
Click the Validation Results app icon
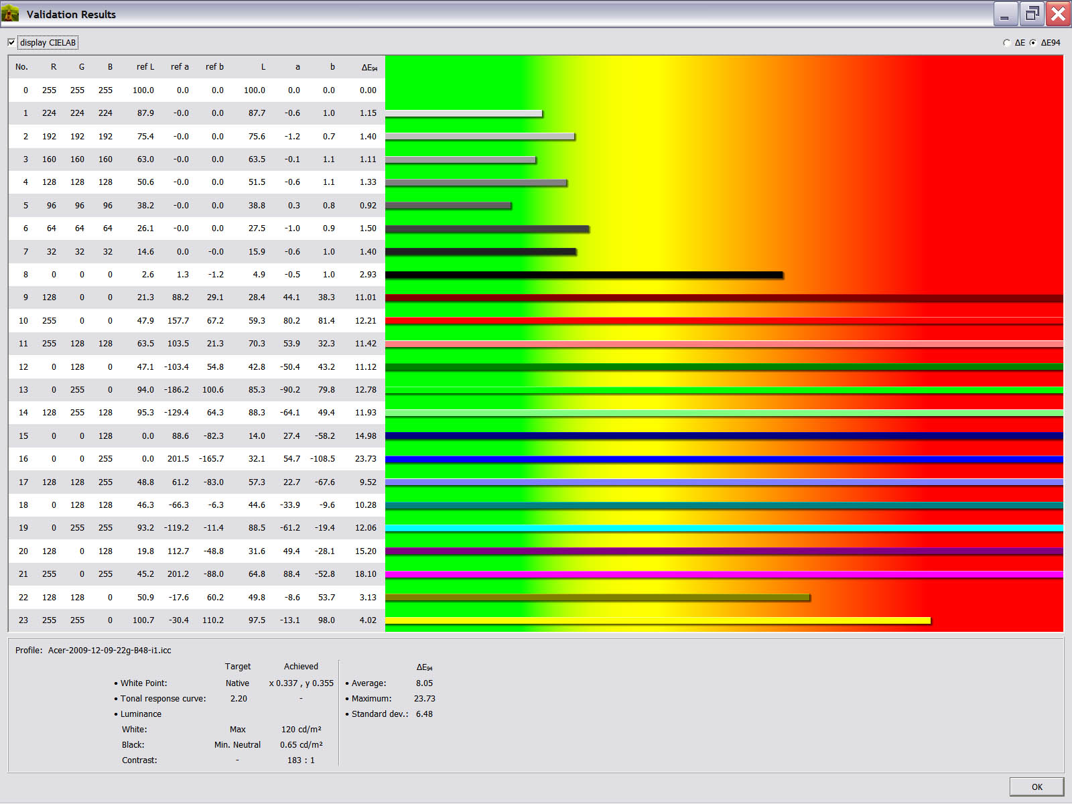point(11,13)
